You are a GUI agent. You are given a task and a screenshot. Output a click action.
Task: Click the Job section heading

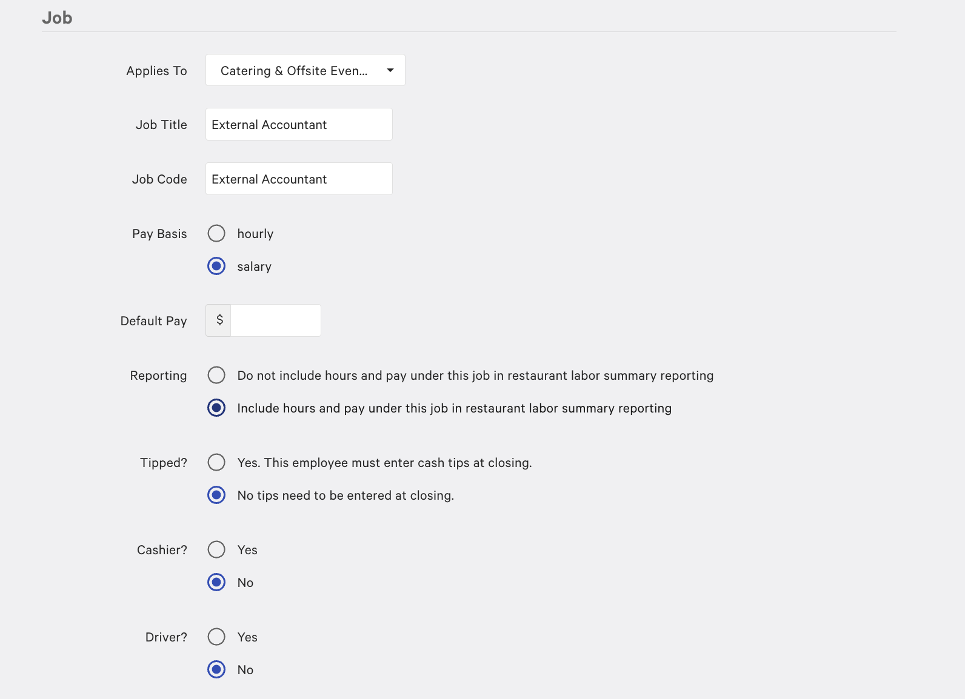(x=57, y=18)
